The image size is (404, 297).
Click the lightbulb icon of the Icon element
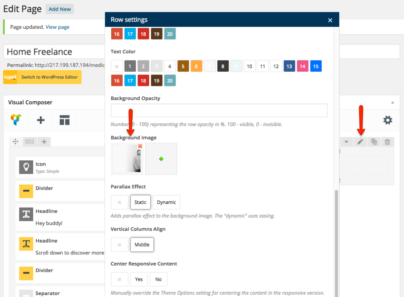26,167
